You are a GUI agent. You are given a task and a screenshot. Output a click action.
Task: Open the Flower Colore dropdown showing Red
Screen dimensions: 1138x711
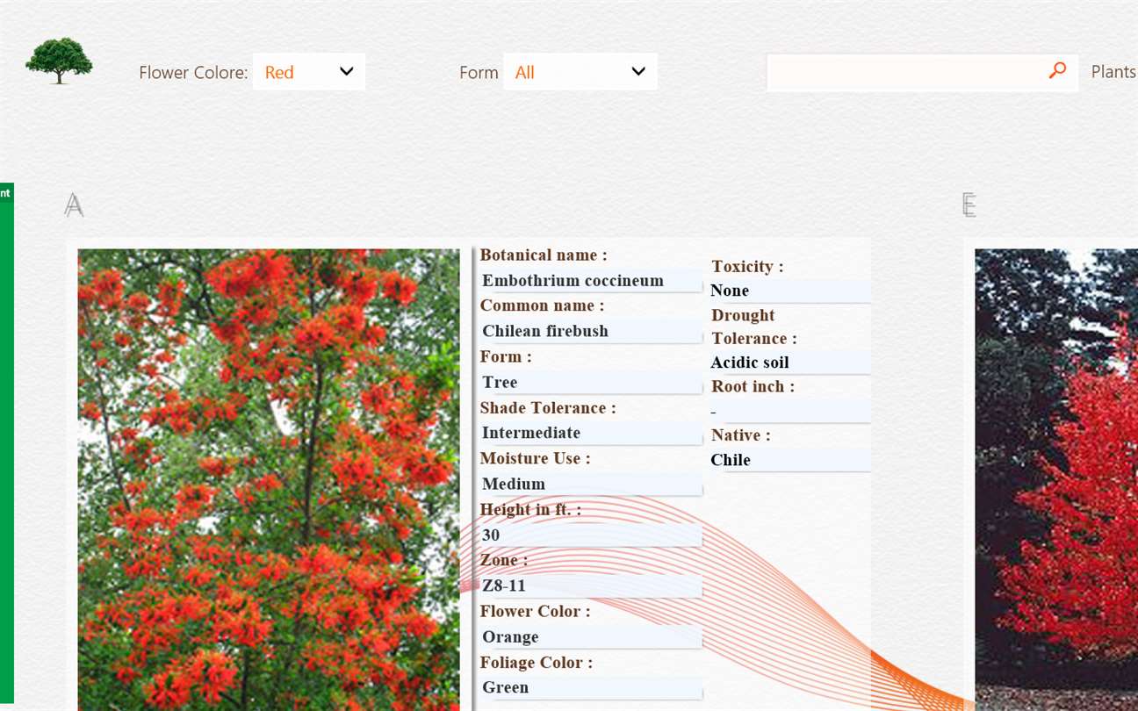[x=309, y=72]
